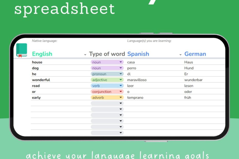239x159 pixels.
Task: Select the Spanish column header
Action: coord(138,54)
